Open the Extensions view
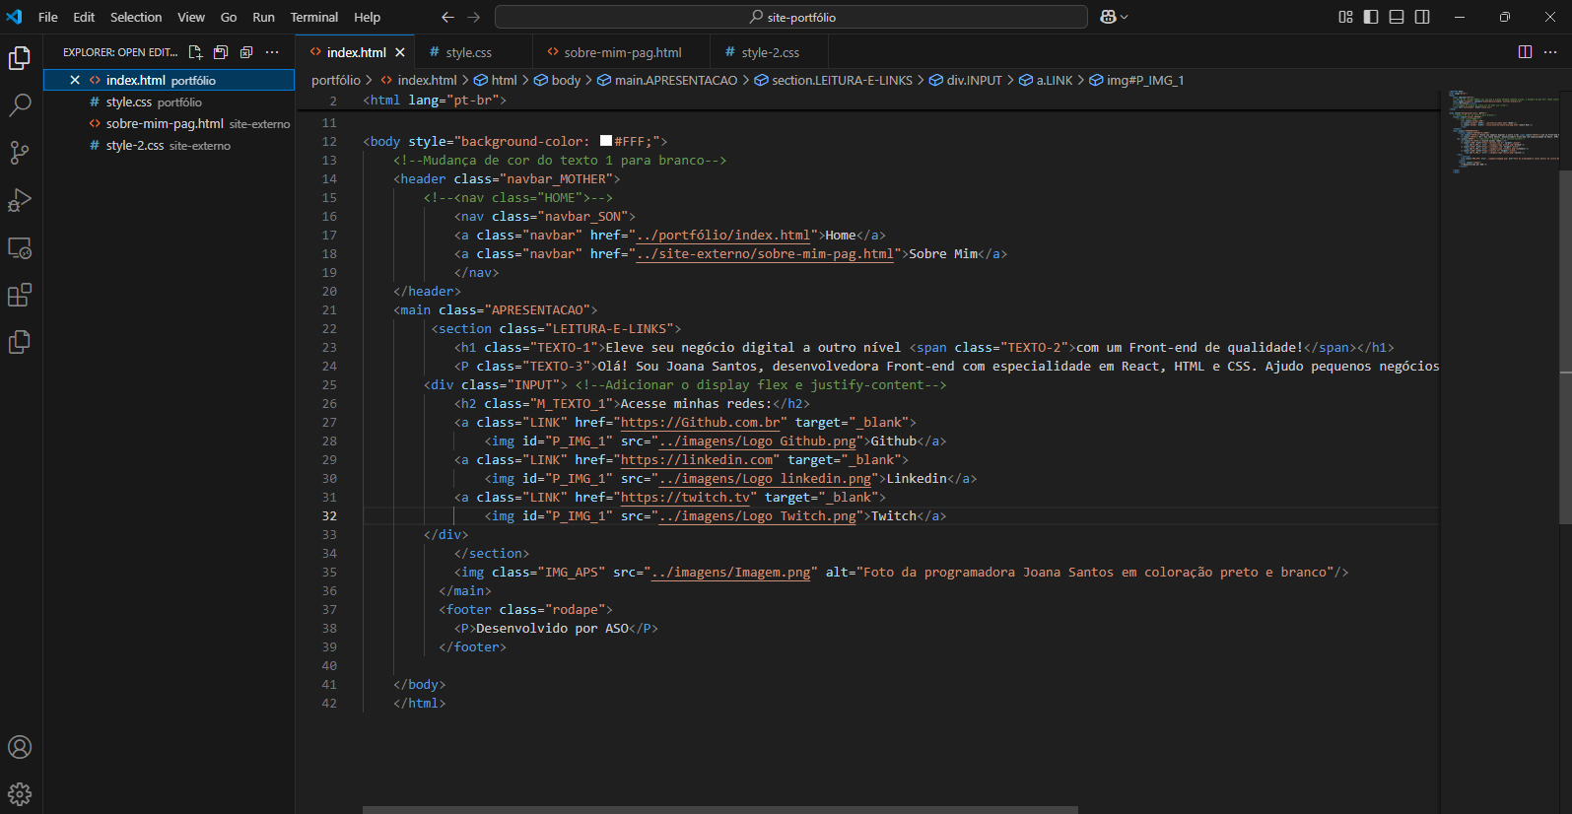The width and height of the screenshot is (1572, 814). click(20, 295)
